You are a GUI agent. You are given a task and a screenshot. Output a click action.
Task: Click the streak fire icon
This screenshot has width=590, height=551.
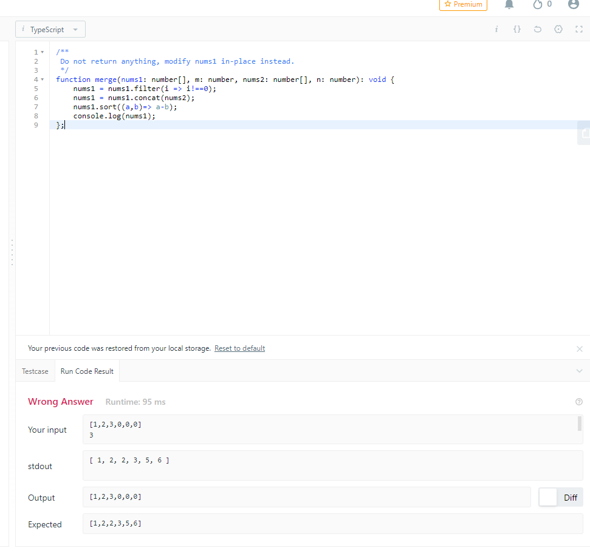pos(537,5)
